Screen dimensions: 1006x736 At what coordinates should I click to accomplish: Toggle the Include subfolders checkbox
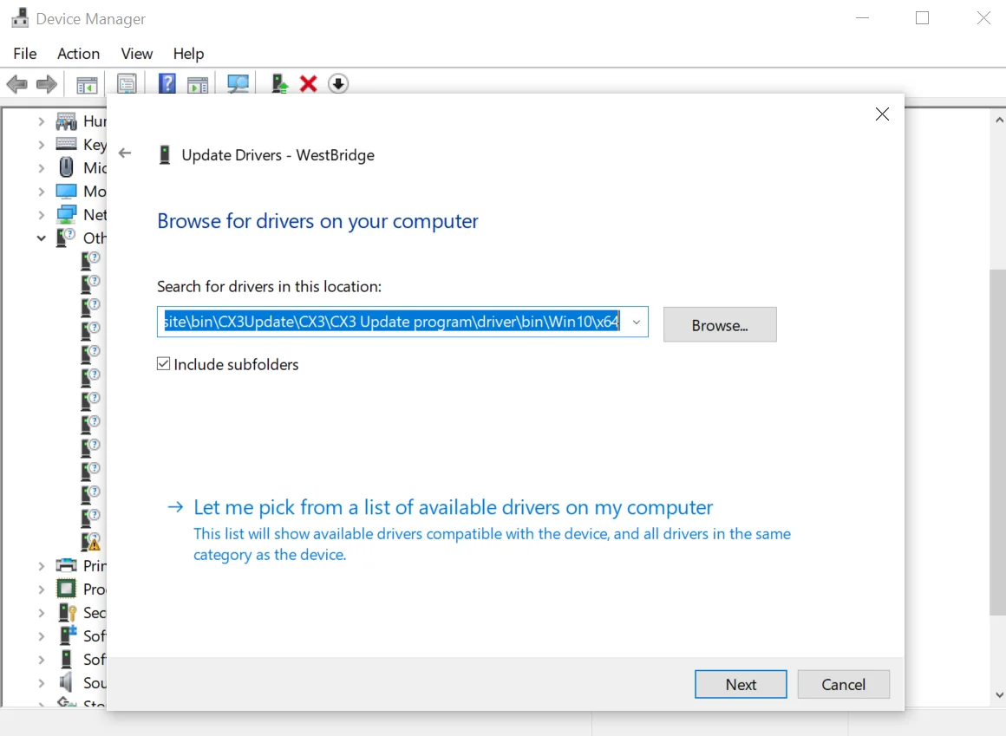pos(164,364)
